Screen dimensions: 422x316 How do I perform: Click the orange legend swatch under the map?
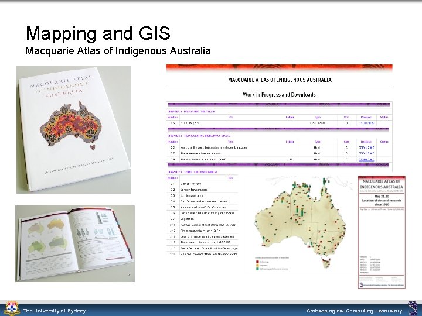tap(257, 265)
